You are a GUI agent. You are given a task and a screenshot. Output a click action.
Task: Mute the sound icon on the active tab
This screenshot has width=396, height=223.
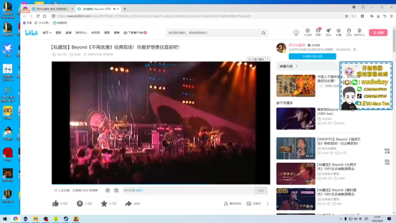click(x=114, y=9)
